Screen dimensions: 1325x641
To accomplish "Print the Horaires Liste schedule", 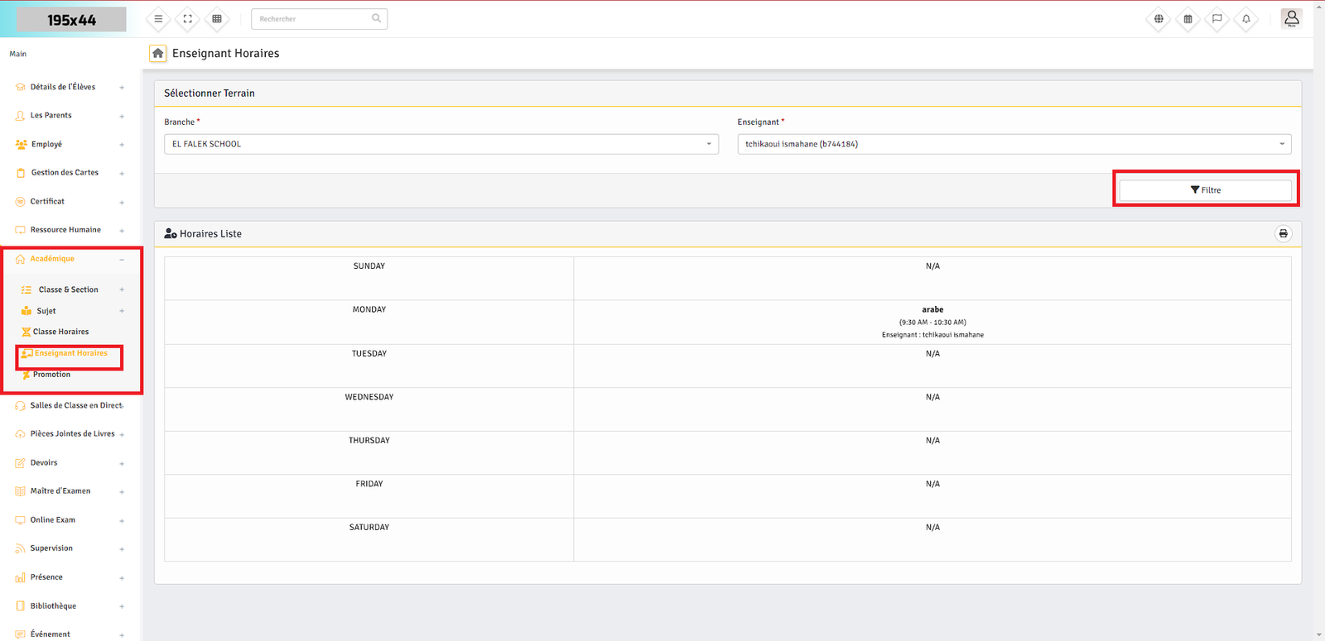I will coord(1283,233).
